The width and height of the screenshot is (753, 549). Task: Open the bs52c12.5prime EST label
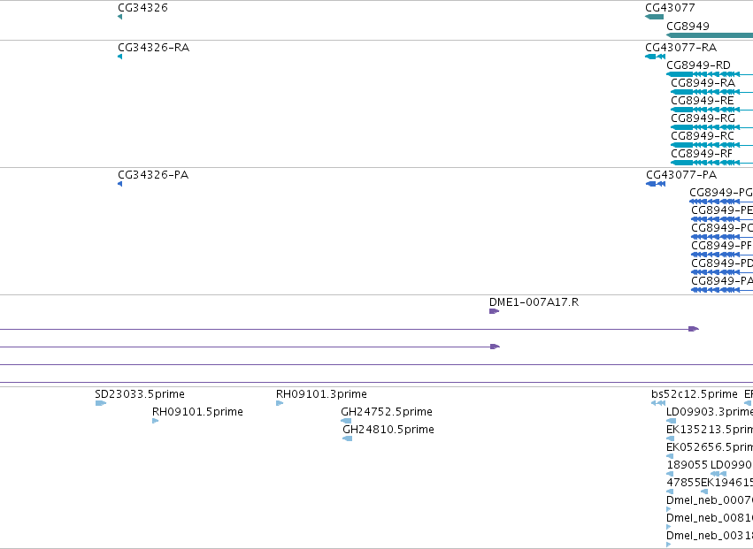click(695, 394)
